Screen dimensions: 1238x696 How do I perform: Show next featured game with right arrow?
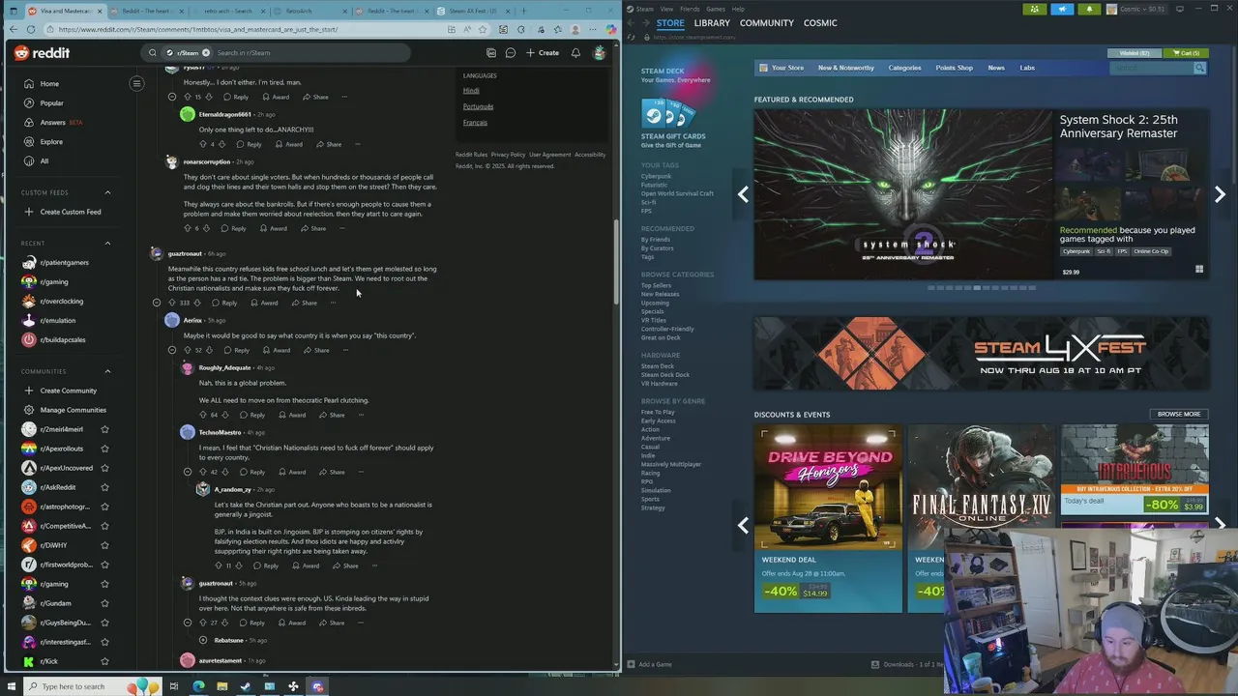[1220, 194]
